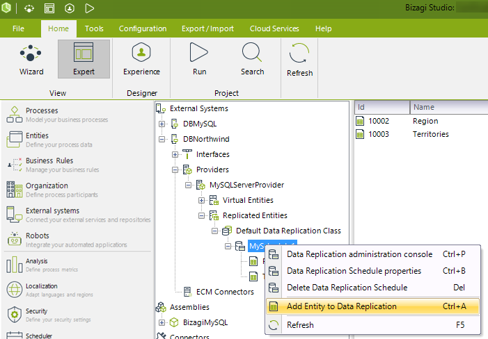Switch to the Home ribbon tab

tap(58, 28)
